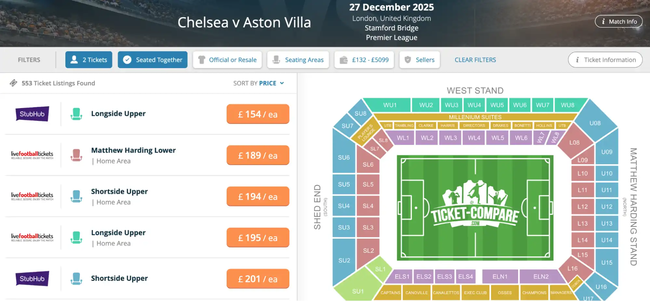Click the wallet icon in the price filter

[344, 59]
